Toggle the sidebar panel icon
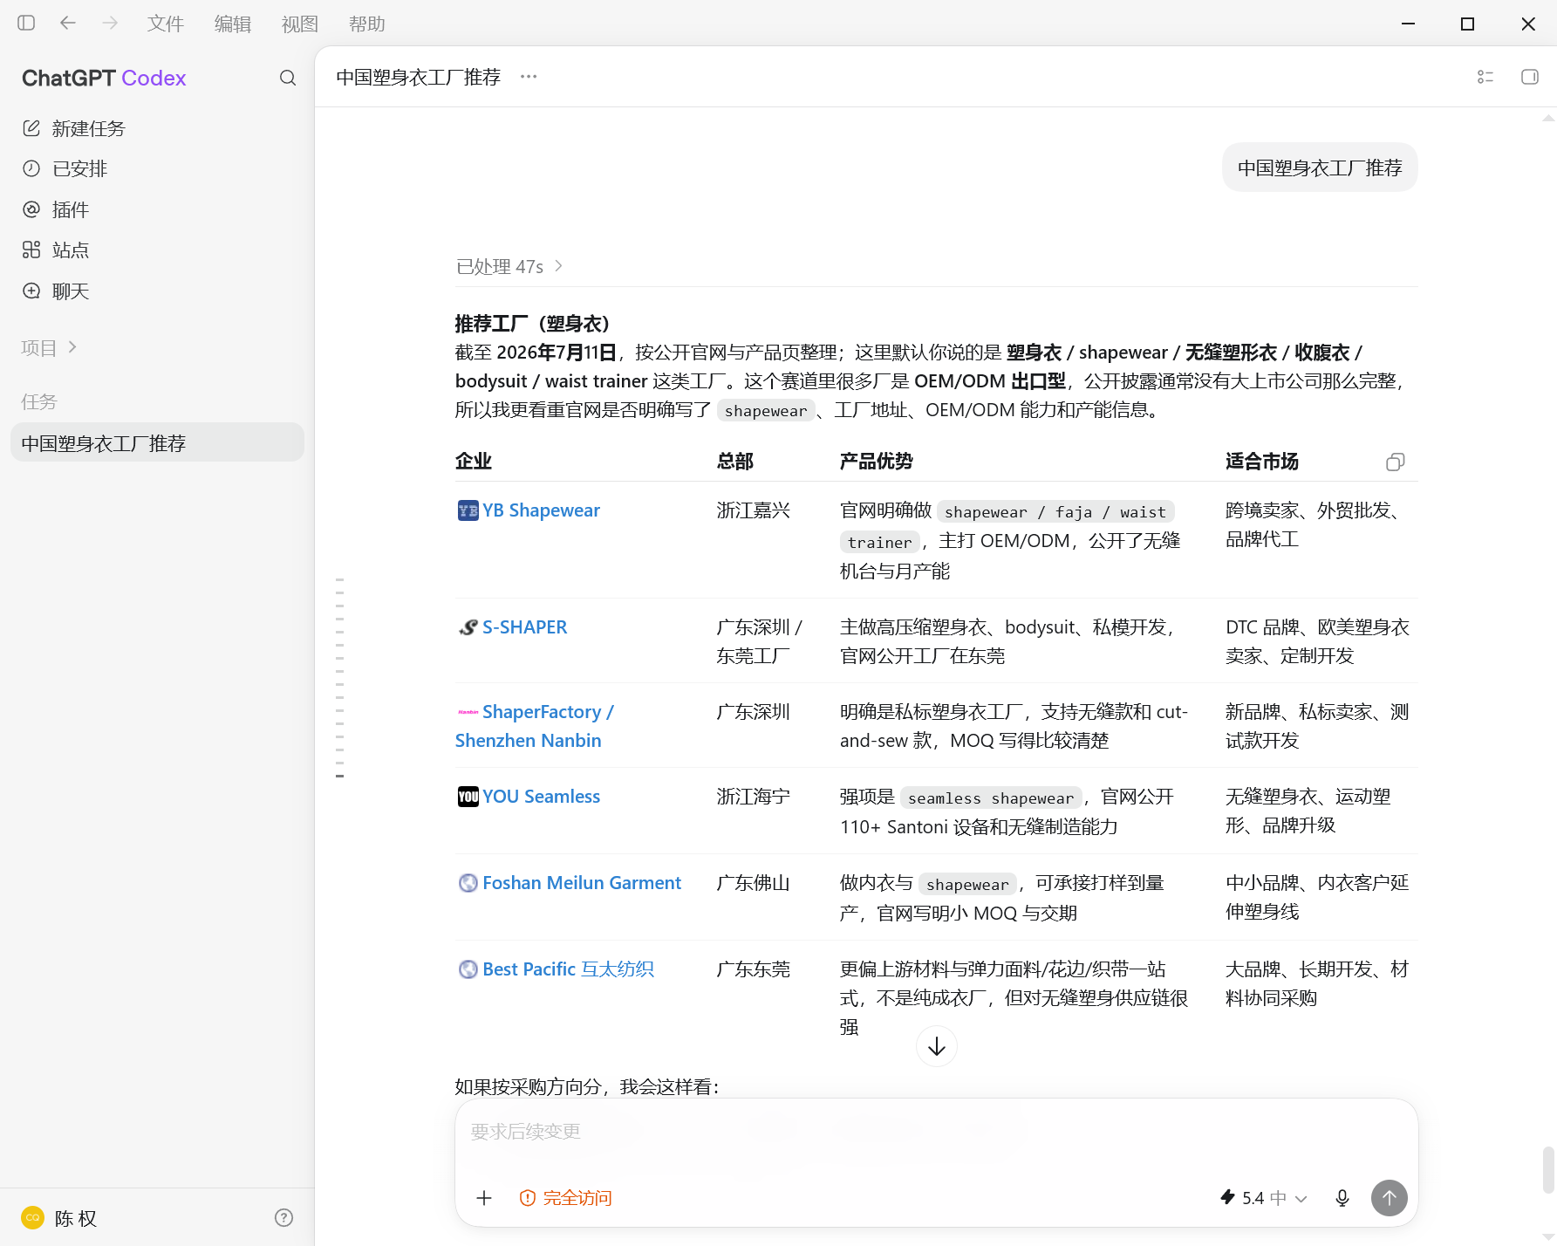 [26, 23]
